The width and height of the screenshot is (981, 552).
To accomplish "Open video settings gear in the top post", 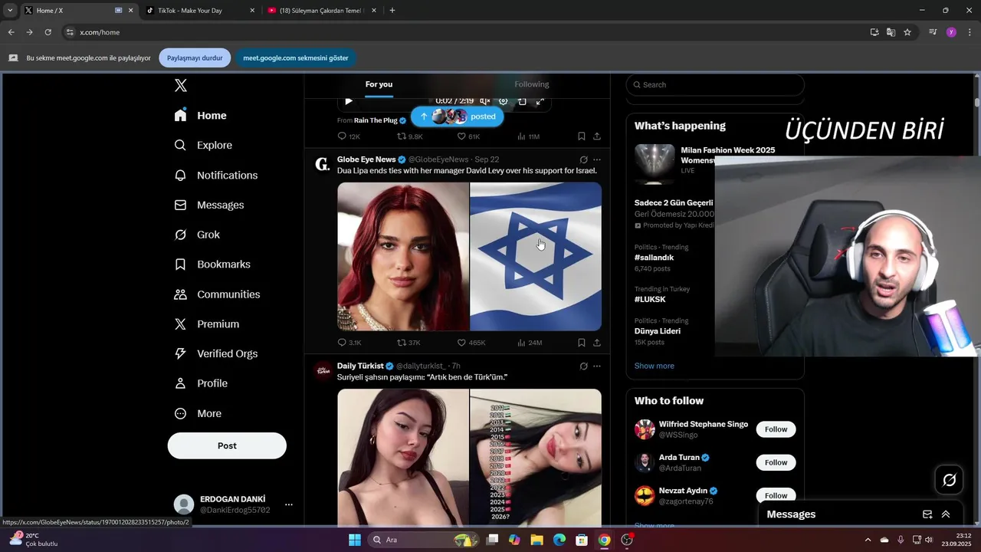I will pos(504,101).
